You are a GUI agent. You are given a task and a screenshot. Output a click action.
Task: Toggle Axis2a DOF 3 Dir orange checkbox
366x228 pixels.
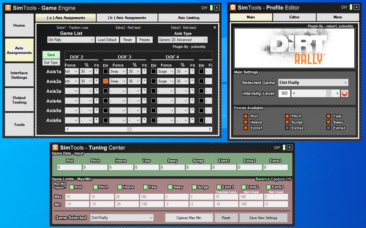point(106,81)
